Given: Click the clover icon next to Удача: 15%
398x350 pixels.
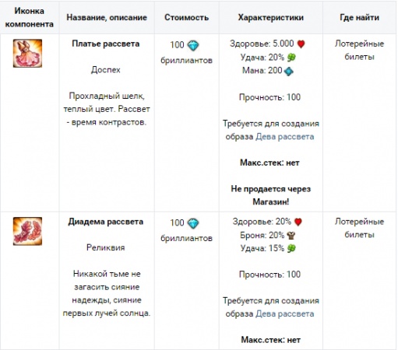Looking at the screenshot, I should (291, 248).
